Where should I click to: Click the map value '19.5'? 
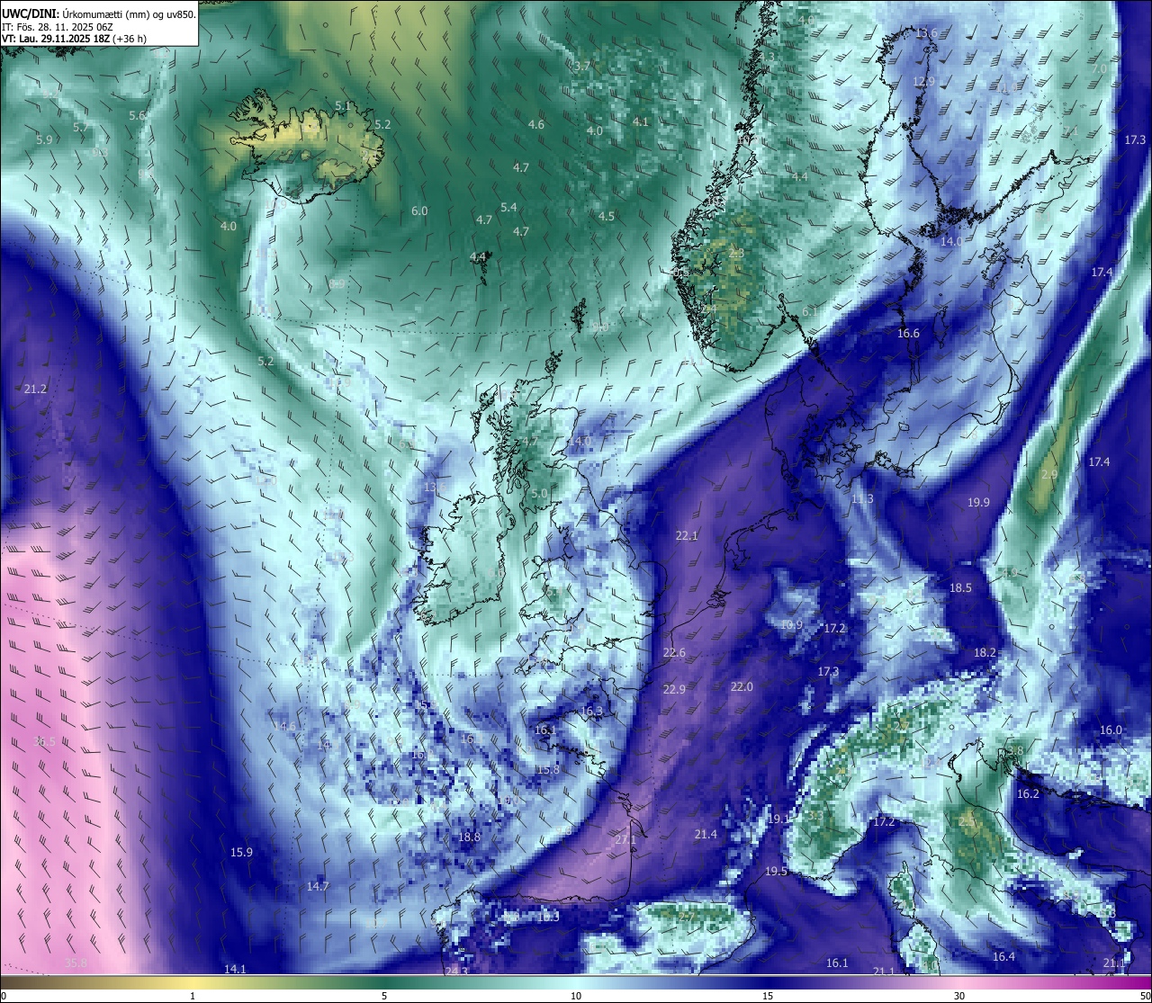[776, 872]
